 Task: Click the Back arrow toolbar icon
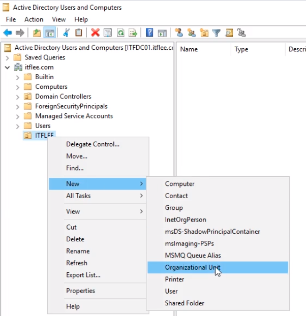[8, 33]
